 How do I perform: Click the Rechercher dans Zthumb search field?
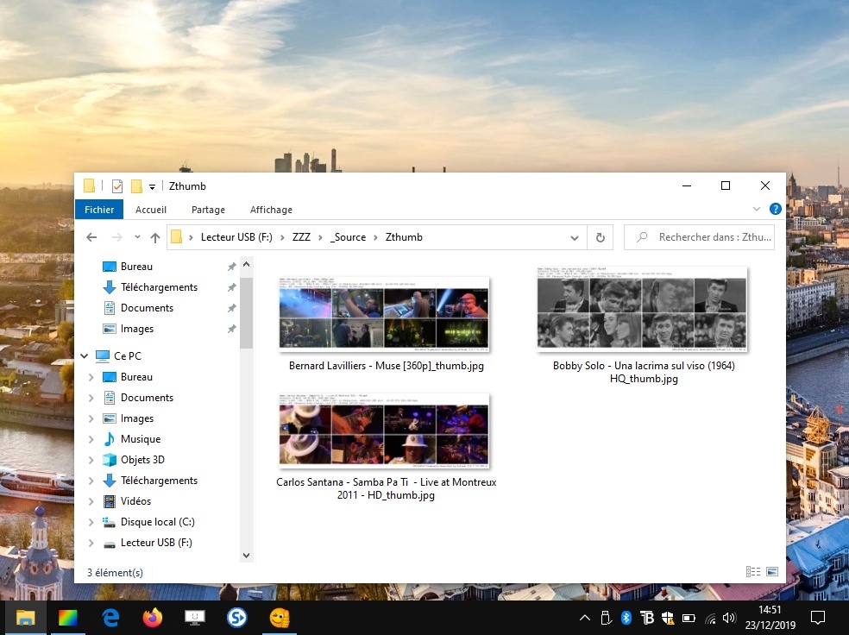pyautogui.click(x=699, y=237)
